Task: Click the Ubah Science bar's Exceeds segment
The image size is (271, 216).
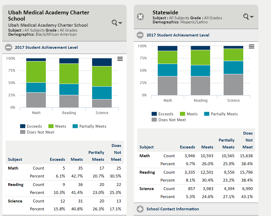Action: coord(102,62)
